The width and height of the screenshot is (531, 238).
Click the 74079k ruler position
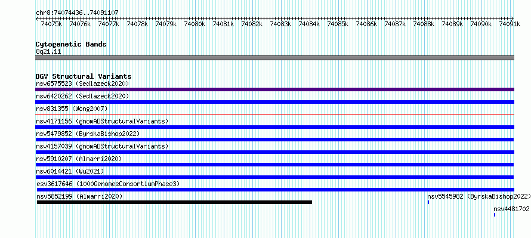point(166,24)
